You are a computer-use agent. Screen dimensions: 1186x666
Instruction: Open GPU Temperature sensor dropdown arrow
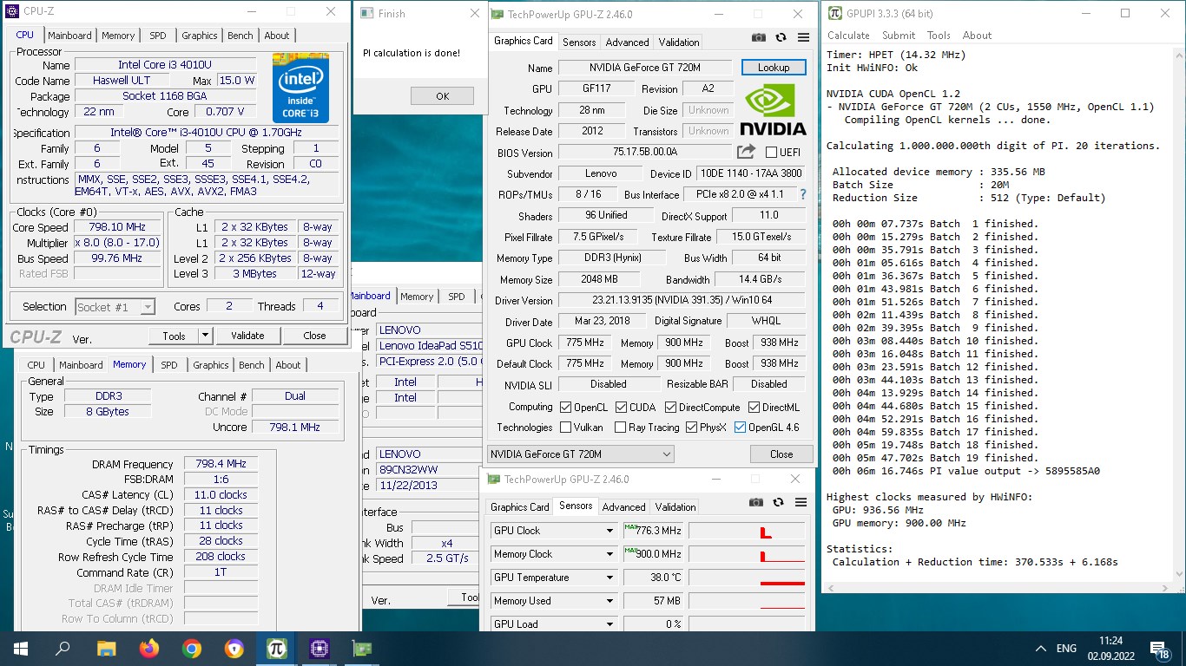pos(609,578)
